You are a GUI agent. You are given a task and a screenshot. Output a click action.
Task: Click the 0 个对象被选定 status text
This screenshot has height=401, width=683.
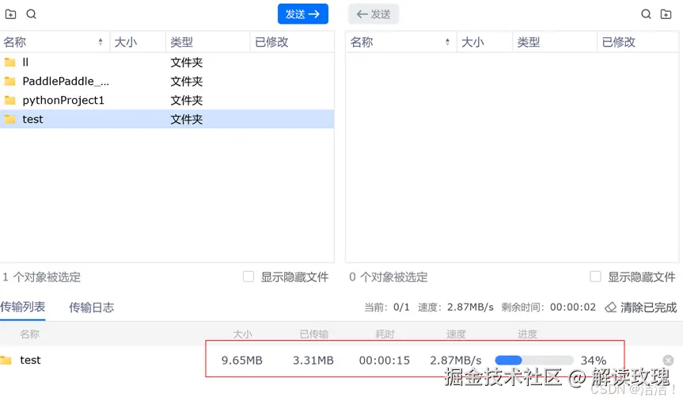pos(389,277)
